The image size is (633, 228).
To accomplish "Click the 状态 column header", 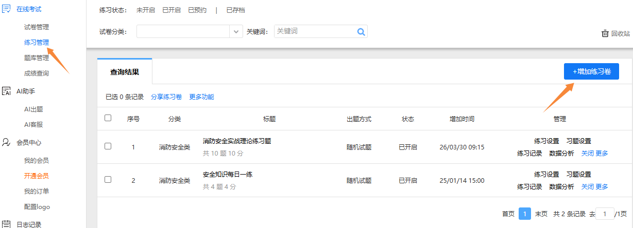I will (408, 119).
